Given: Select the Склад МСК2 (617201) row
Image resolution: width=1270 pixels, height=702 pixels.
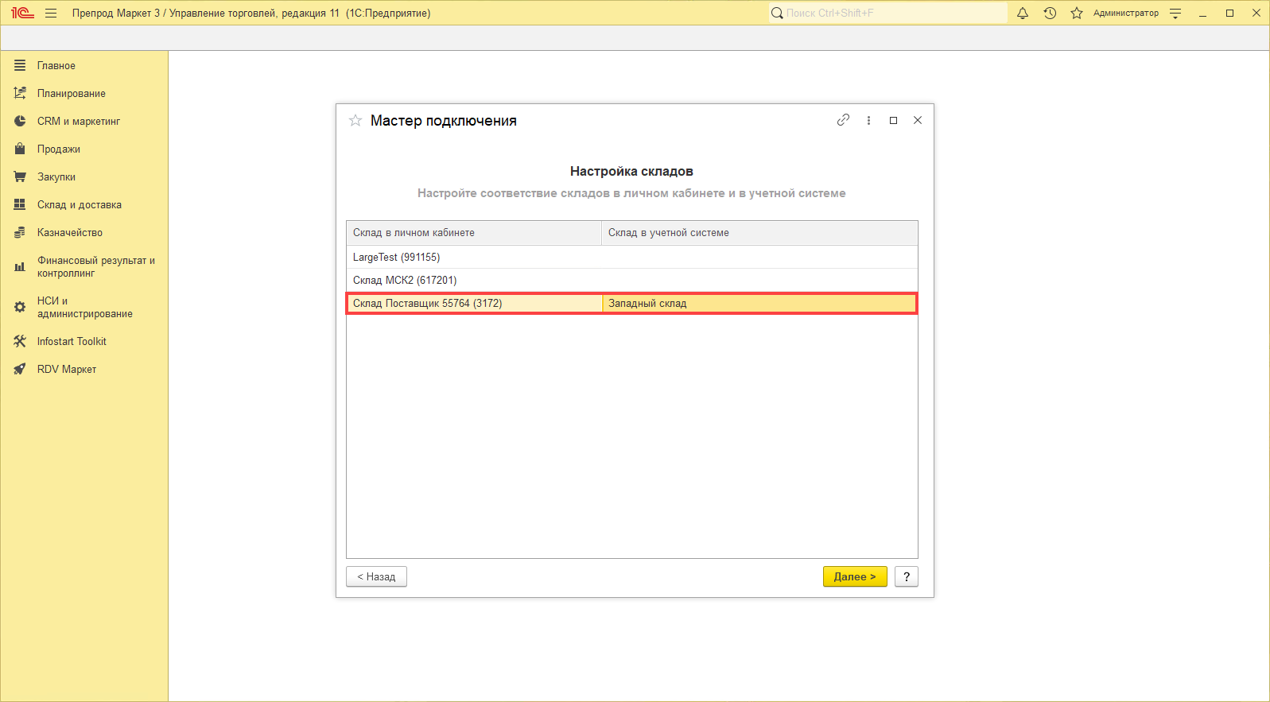Looking at the screenshot, I should coord(405,280).
